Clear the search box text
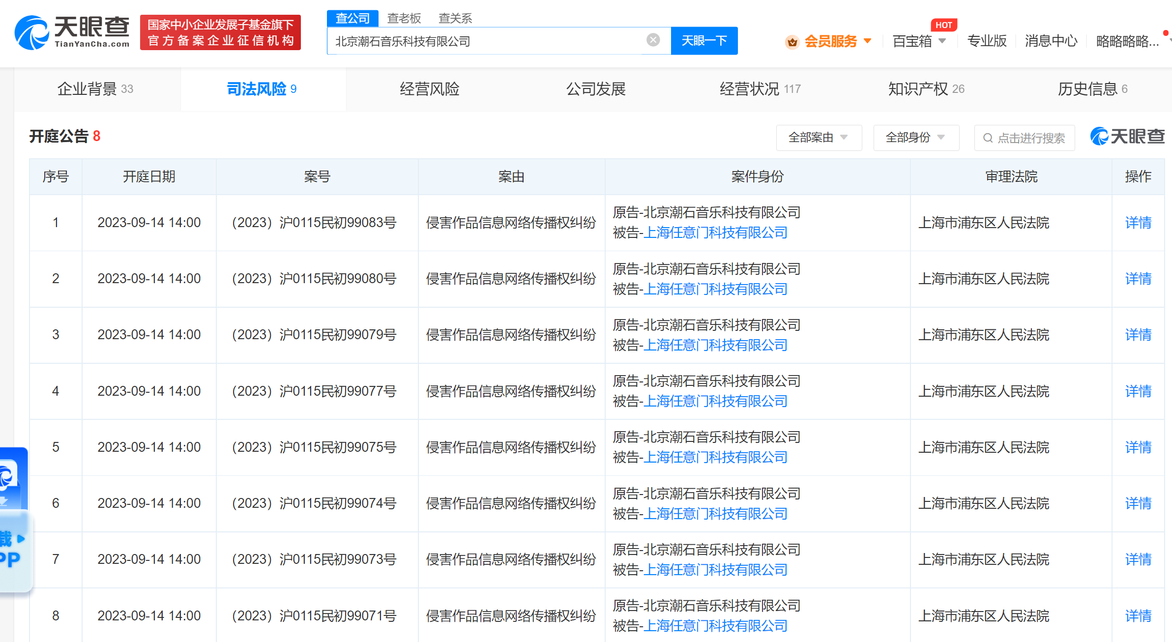 [x=653, y=40]
